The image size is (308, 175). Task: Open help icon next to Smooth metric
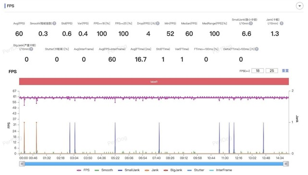pyautogui.click(x=55, y=23)
